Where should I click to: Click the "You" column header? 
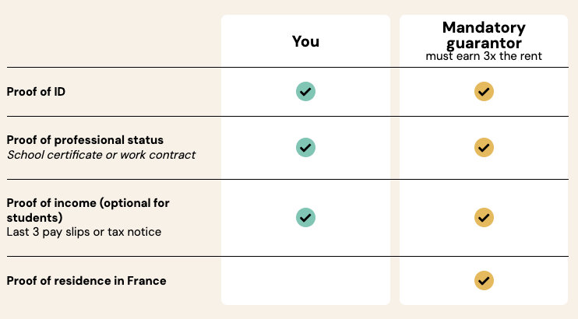click(x=305, y=41)
